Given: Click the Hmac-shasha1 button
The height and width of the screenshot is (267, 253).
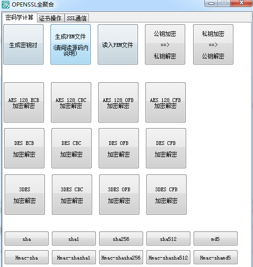Looking at the screenshot, I should (74, 257).
